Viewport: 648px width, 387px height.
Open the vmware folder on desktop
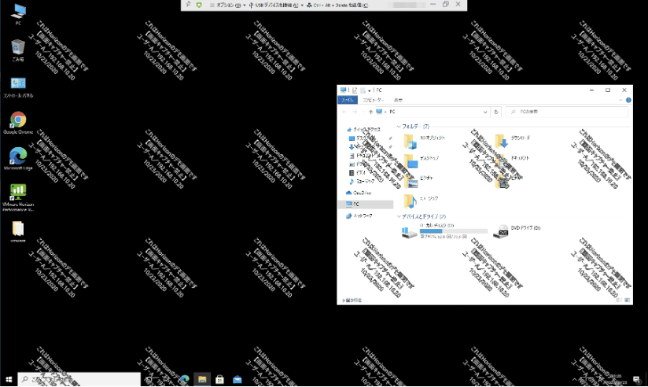pyautogui.click(x=18, y=231)
